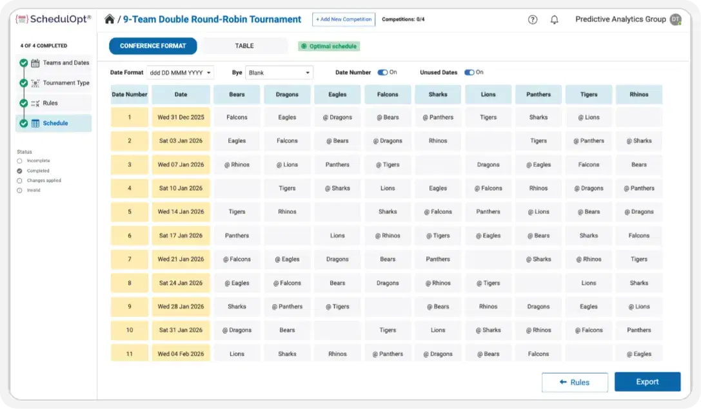Select the Incomplete status radio
This screenshot has height=409, width=701.
click(x=19, y=161)
